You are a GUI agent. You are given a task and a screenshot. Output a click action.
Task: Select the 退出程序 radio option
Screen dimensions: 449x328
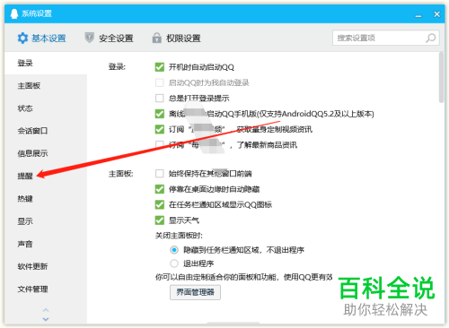point(174,263)
